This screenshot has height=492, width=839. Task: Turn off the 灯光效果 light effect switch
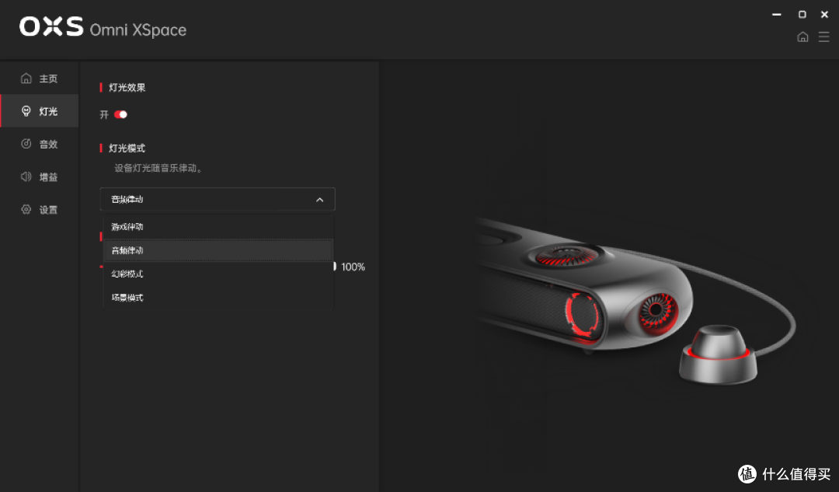120,114
